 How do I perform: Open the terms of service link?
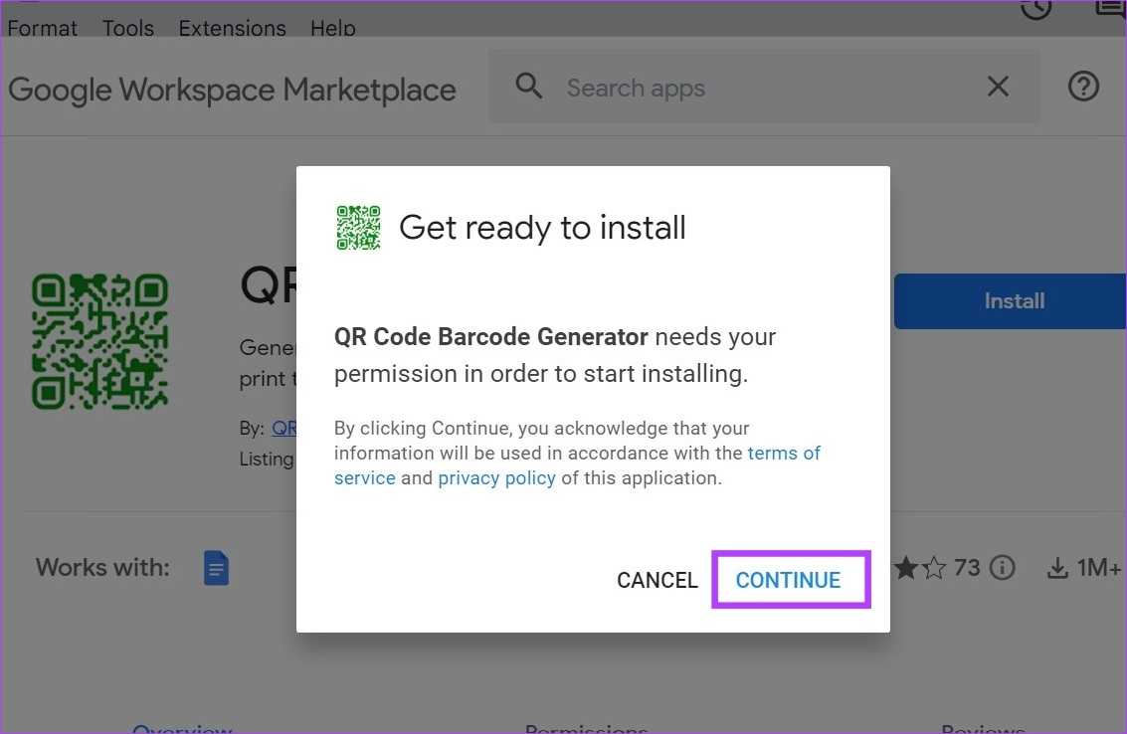[x=784, y=454]
